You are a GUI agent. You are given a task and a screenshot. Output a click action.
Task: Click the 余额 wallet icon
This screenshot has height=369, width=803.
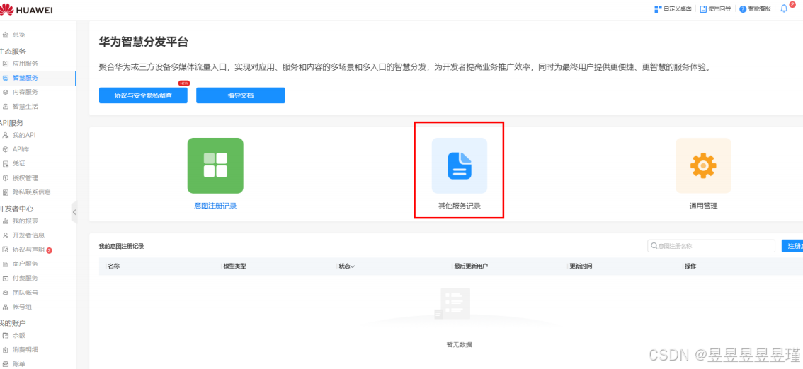tap(6, 335)
